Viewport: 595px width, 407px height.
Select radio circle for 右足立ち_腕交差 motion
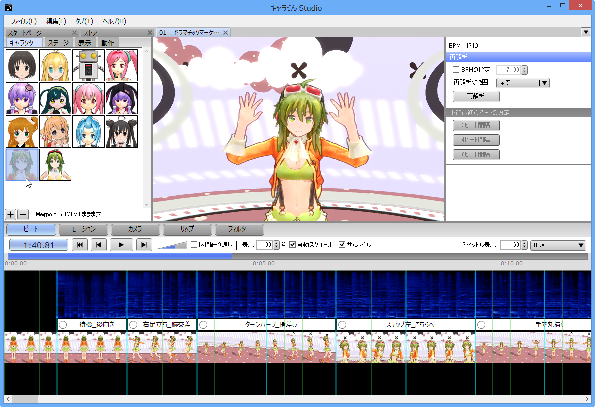[133, 325]
